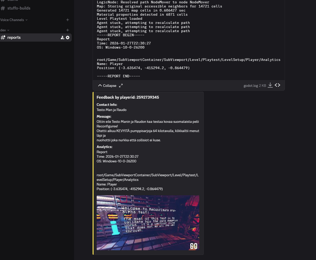The height and width of the screenshot is (260, 316).
Task: Click the invite people icon on reports
Action: point(62,38)
